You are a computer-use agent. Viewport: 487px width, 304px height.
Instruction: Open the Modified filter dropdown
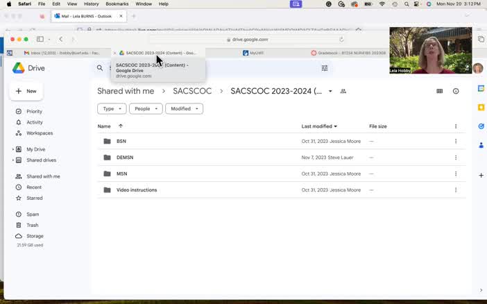coord(184,108)
